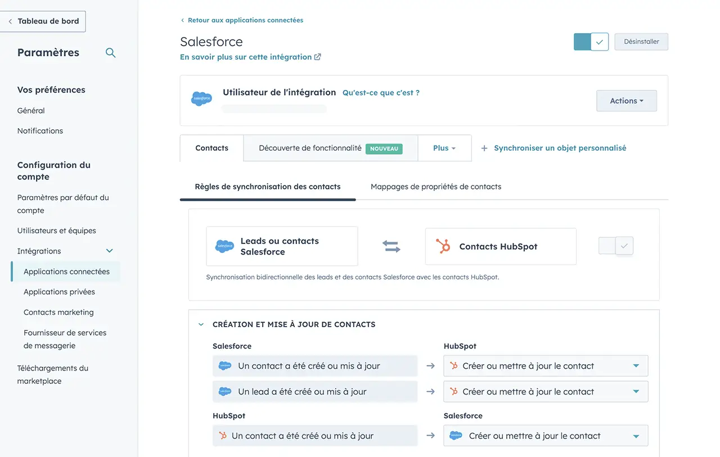The height and width of the screenshot is (457, 720).
Task: Click the HubSpot sprocket logo in Contacts HubSpot
Action: pyautogui.click(x=443, y=246)
